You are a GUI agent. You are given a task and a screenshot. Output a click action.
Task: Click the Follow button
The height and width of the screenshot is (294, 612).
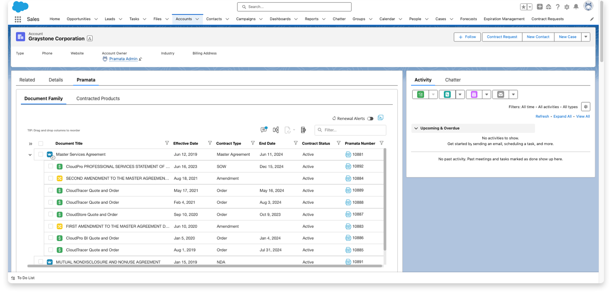467,37
